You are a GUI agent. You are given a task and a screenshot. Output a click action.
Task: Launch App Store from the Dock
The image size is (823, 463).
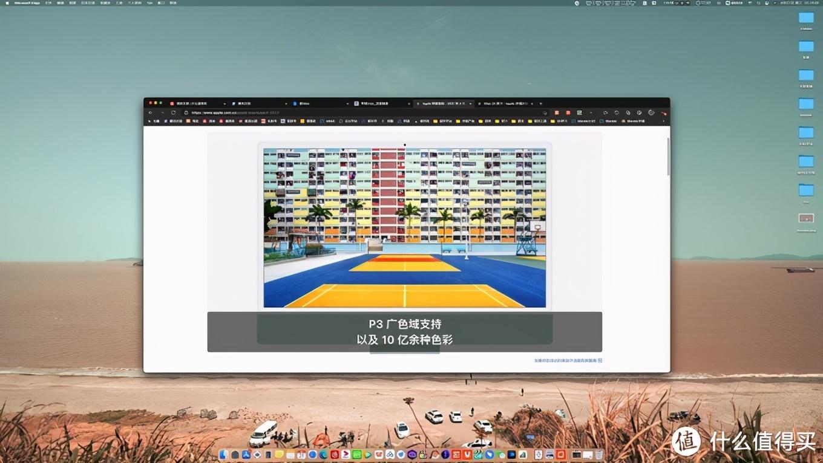246,455
